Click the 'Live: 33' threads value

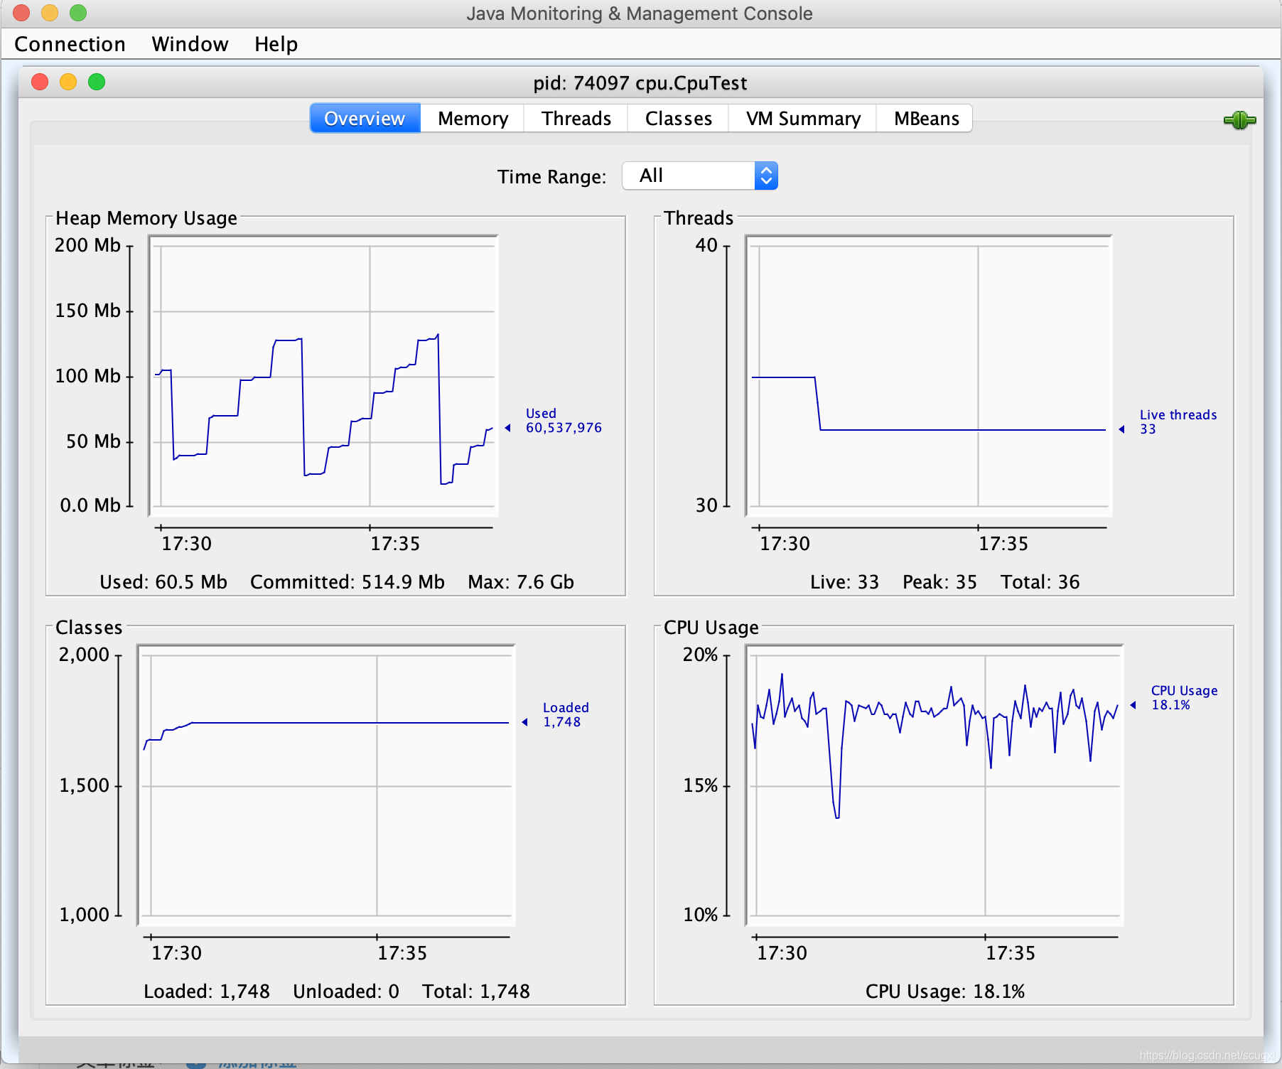point(844,582)
